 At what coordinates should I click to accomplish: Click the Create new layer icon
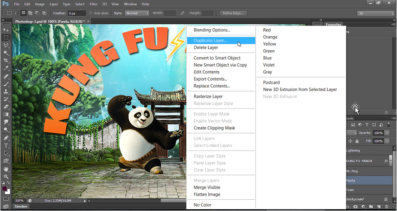point(379,207)
